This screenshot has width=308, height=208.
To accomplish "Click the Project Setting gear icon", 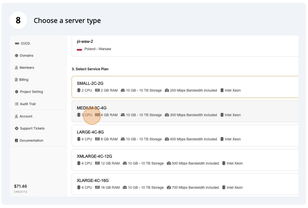I will [16, 92].
